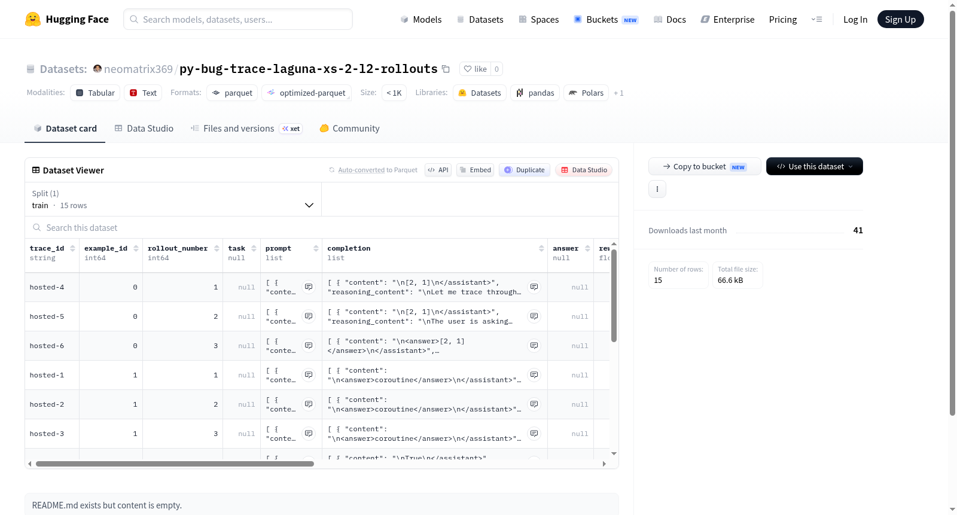This screenshot has width=957, height=515.
Task: Open the API button in Dataset Viewer
Action: pyautogui.click(x=438, y=170)
